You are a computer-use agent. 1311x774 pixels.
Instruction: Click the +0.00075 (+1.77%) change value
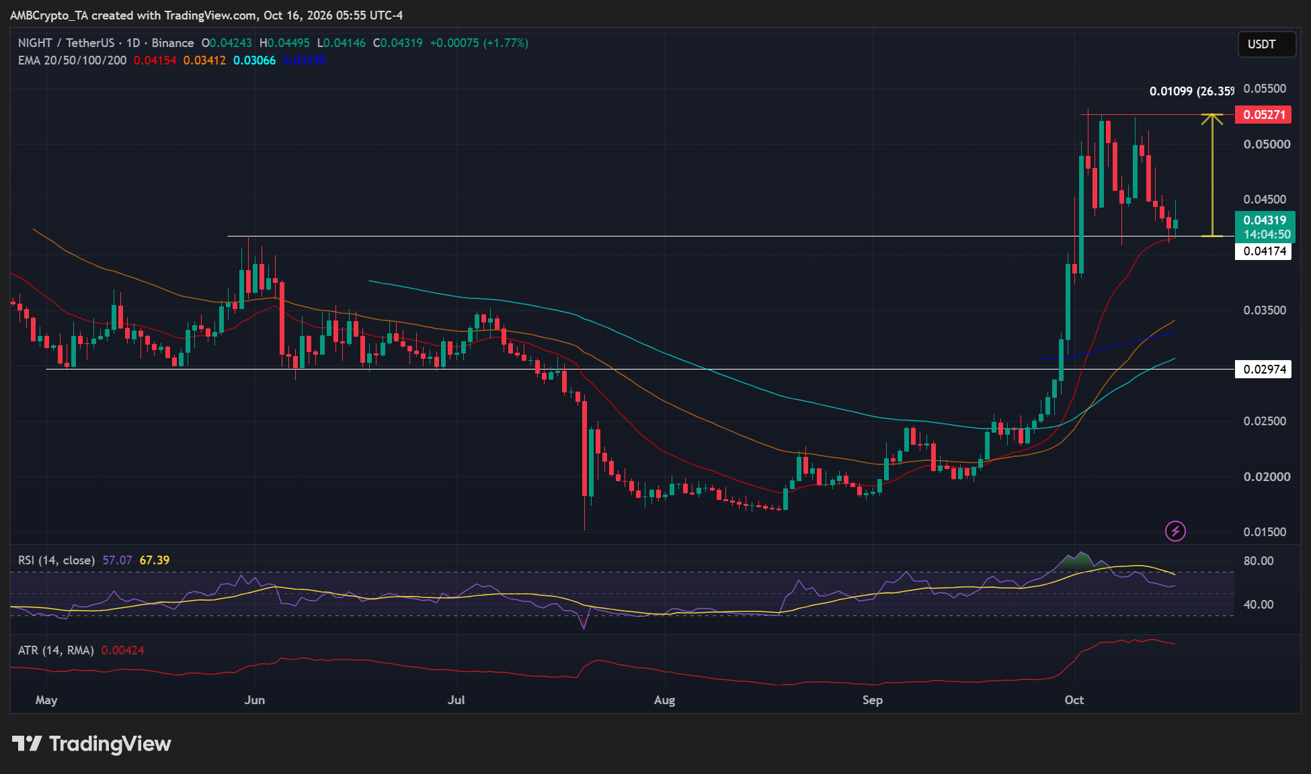(479, 43)
